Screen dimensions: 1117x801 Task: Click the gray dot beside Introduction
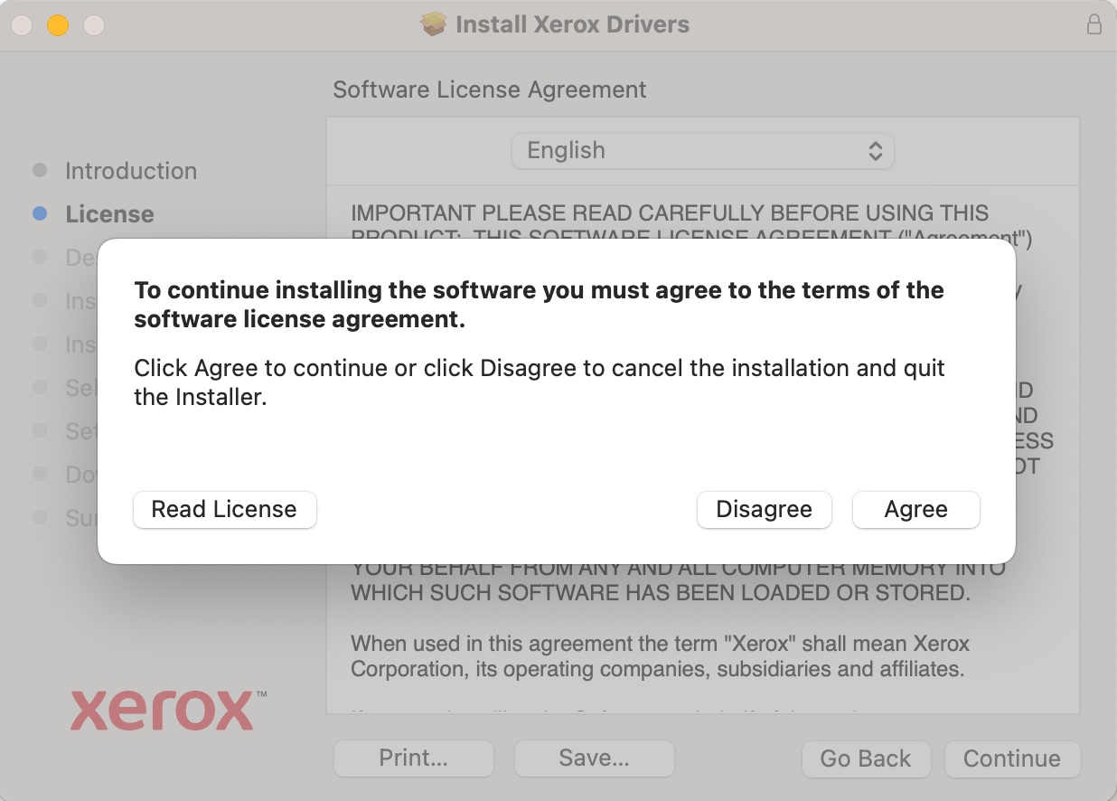point(40,170)
